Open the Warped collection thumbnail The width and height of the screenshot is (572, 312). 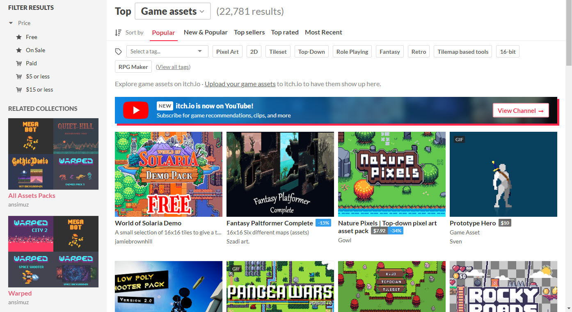[53, 252]
